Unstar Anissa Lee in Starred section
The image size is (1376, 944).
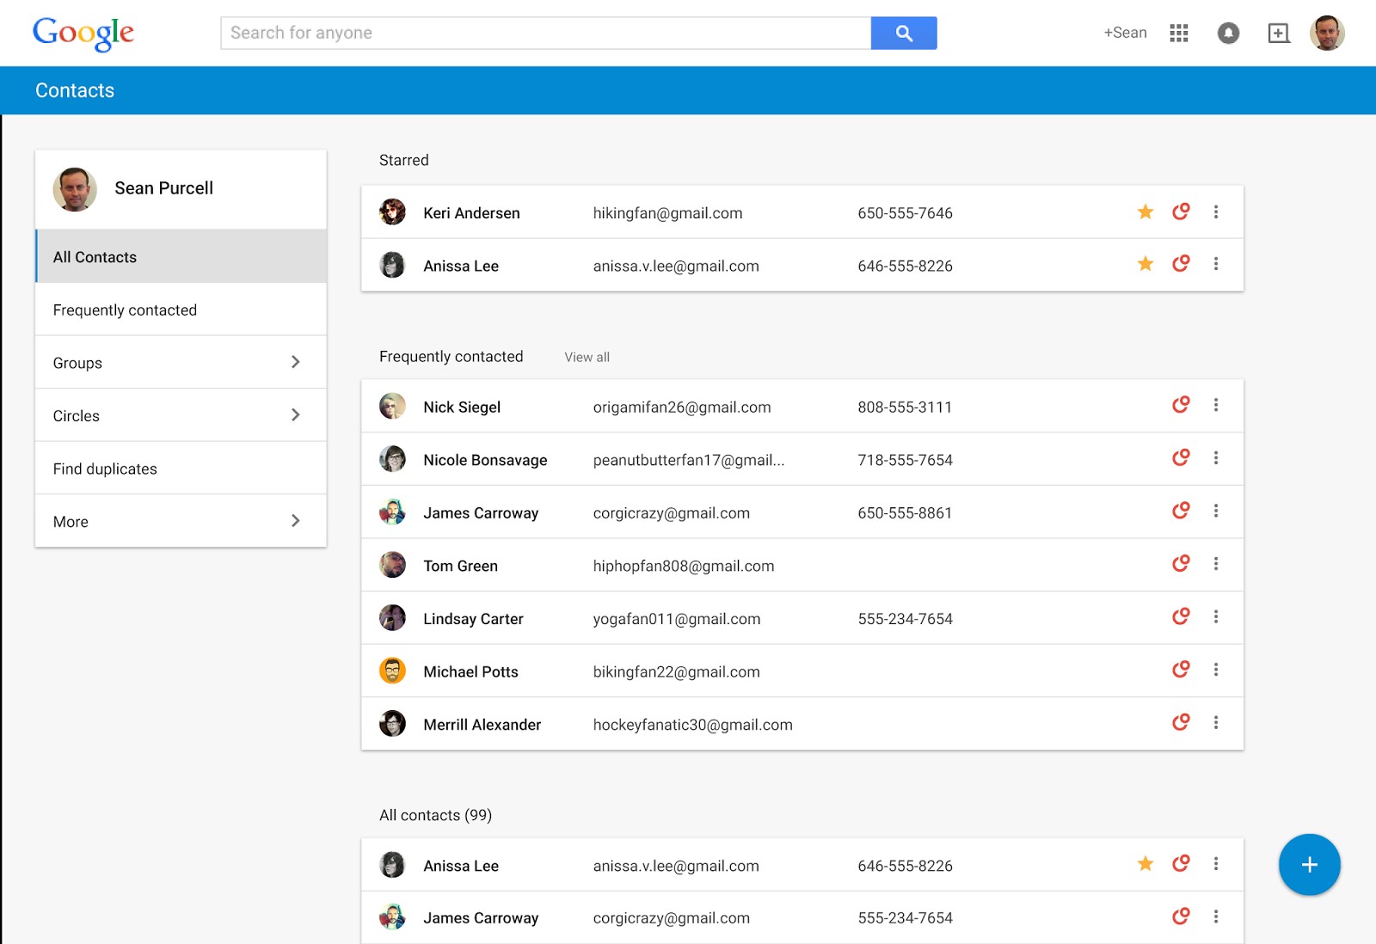coord(1145,265)
